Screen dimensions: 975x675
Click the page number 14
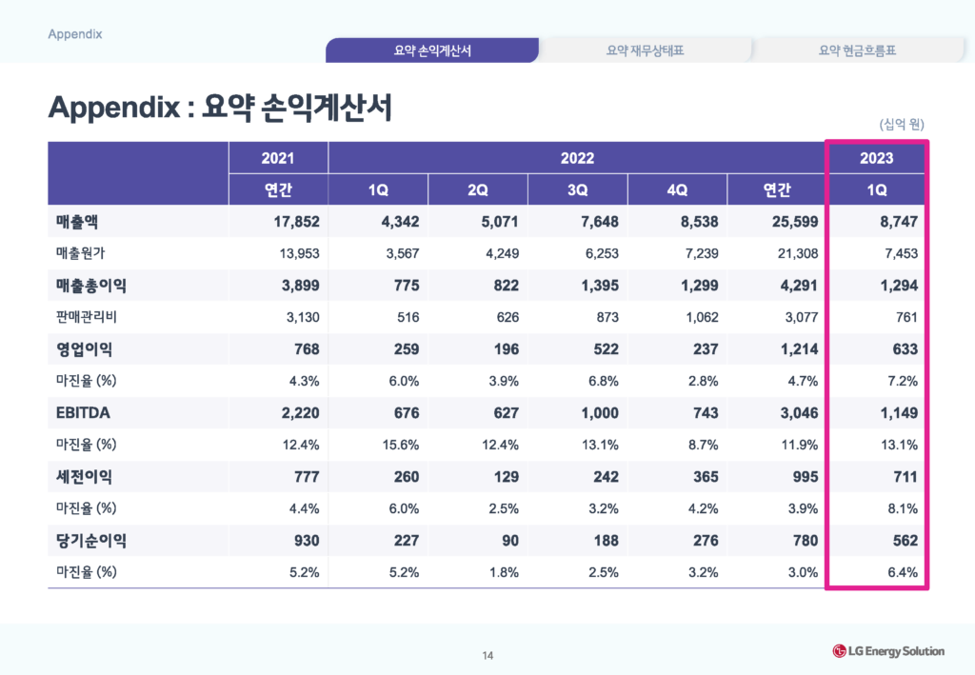point(487,655)
